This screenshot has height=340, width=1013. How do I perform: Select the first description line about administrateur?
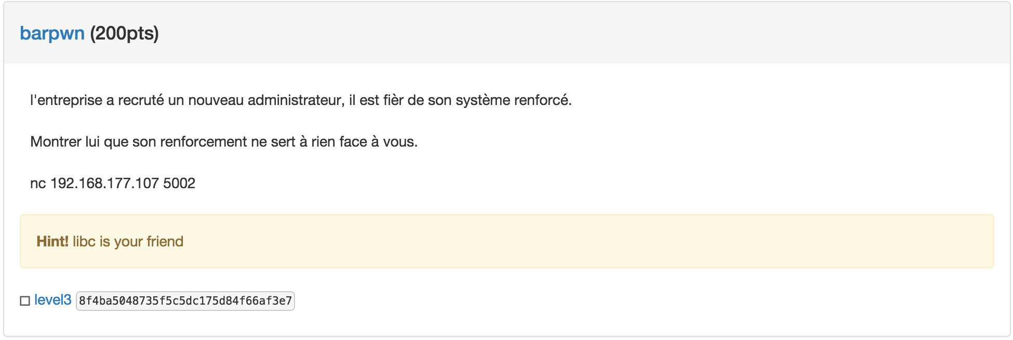[300, 100]
